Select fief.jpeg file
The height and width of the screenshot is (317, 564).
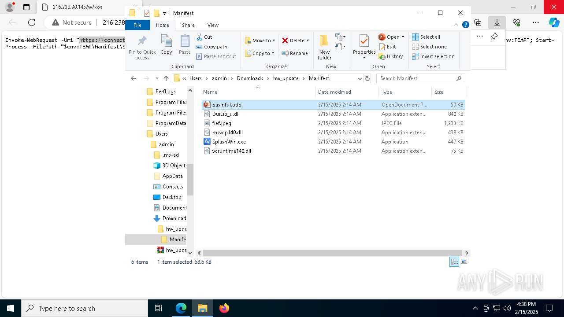[333, 123]
